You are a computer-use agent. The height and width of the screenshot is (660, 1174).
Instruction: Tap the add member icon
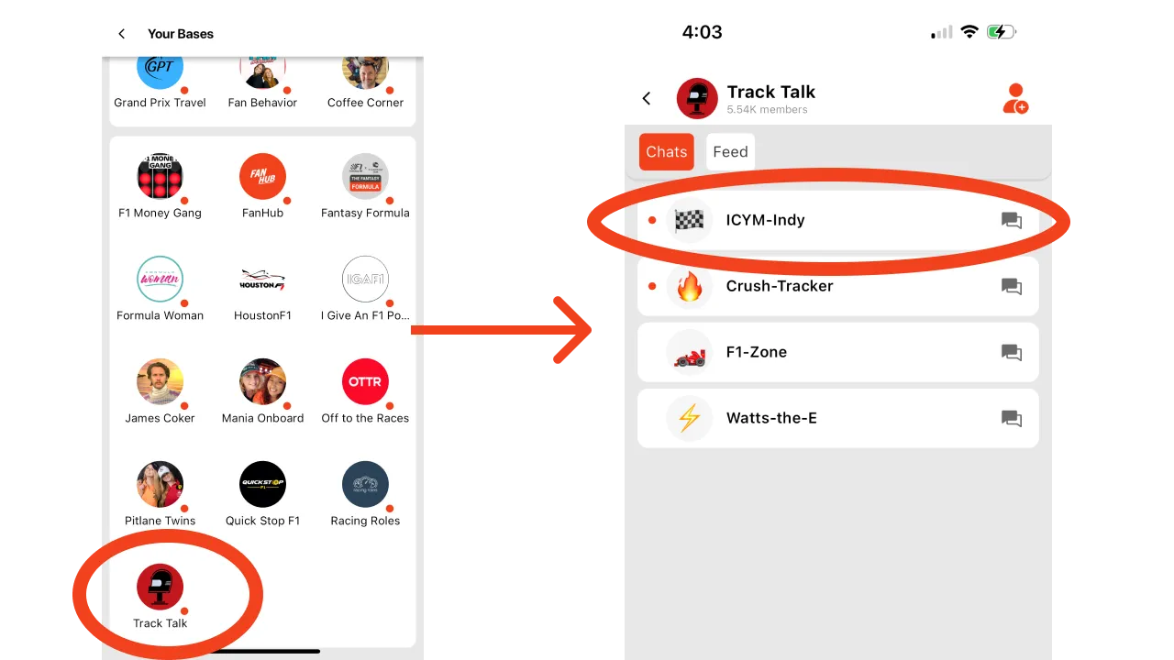point(1014,99)
